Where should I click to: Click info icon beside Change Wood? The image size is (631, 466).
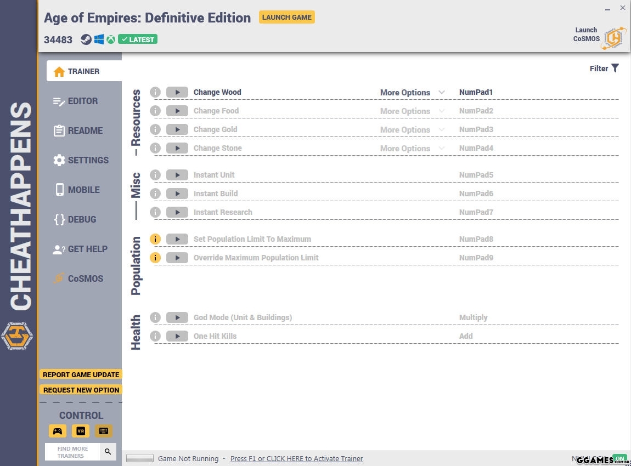click(155, 92)
